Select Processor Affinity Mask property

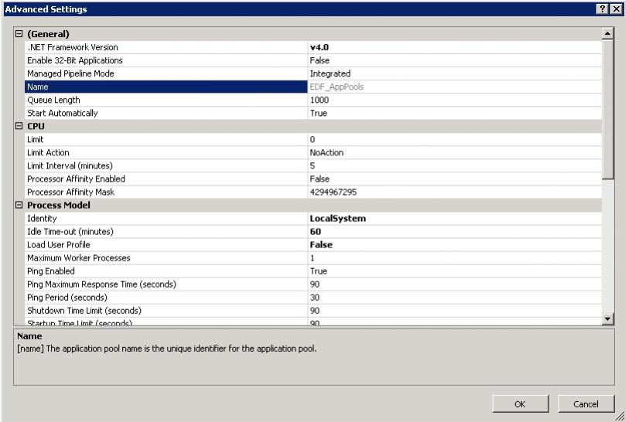pyautogui.click(x=166, y=192)
